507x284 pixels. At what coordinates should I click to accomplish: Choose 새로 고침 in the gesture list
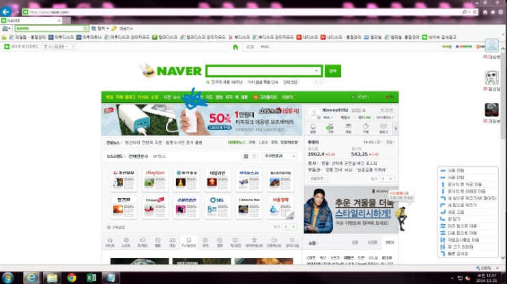(x=455, y=212)
